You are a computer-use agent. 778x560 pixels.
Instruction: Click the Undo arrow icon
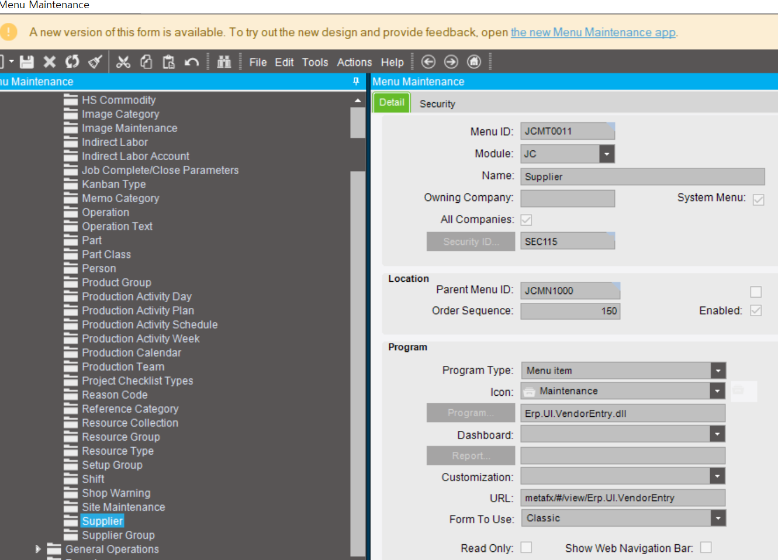coord(192,61)
